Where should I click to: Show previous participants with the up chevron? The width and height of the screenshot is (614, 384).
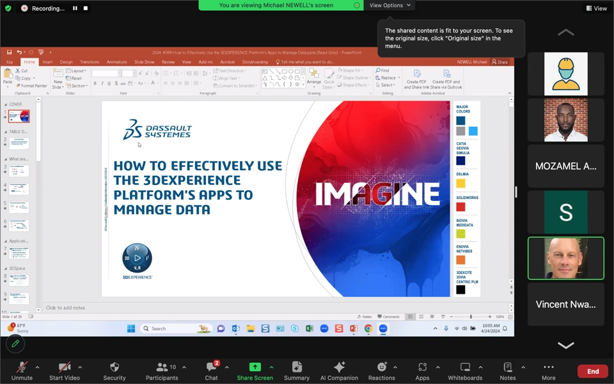565,32
